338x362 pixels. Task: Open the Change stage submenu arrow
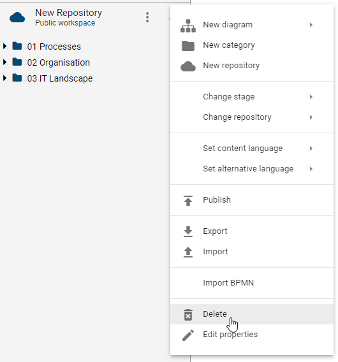(311, 97)
